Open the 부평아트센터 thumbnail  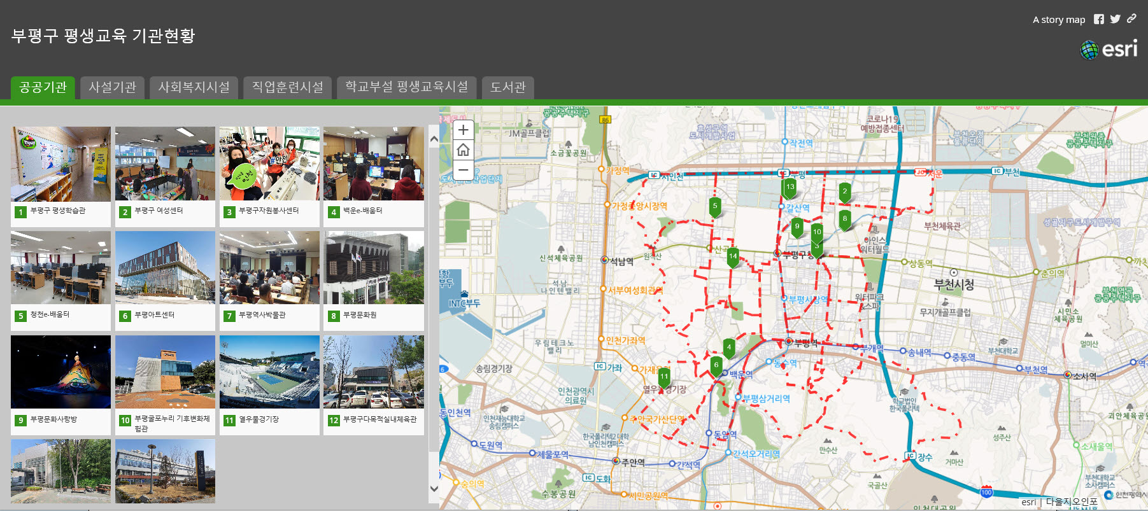point(165,268)
